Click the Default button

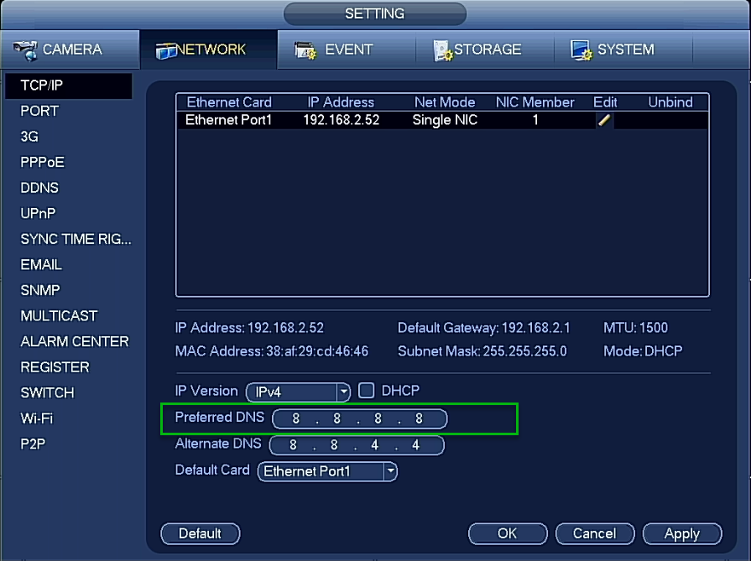[201, 533]
